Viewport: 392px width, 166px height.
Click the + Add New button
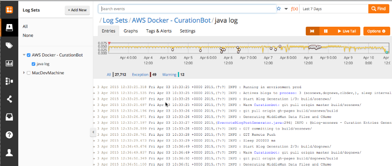click(77, 10)
